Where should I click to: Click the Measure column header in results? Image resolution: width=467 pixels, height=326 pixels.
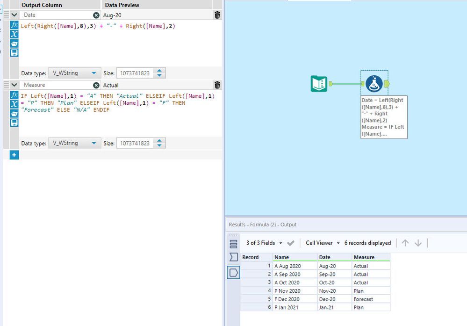click(371, 257)
